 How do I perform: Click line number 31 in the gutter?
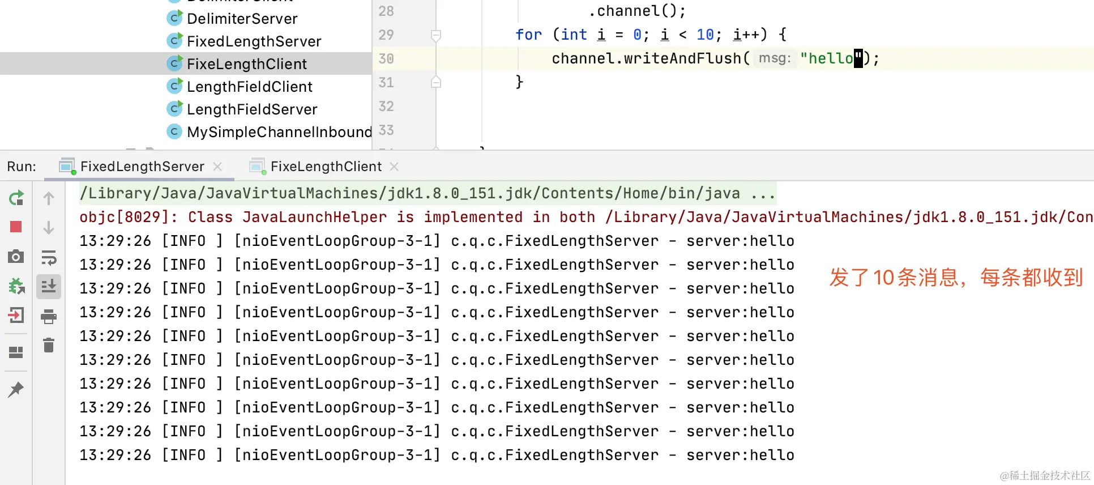coord(386,82)
